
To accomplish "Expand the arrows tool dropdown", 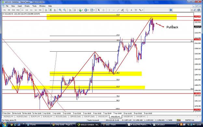I will (x=143, y=10).
